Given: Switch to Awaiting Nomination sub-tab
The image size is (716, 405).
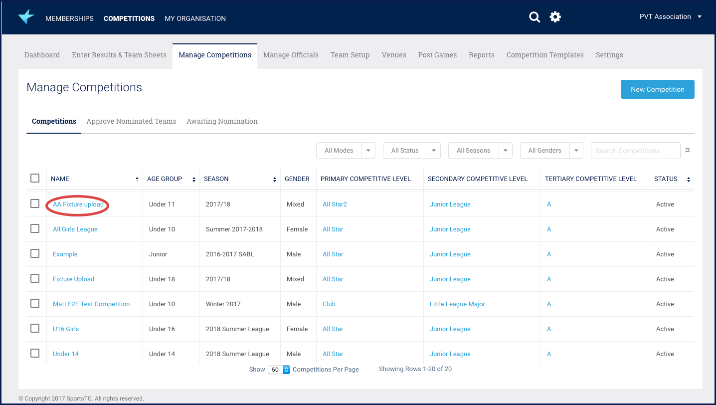Looking at the screenshot, I should pos(222,121).
